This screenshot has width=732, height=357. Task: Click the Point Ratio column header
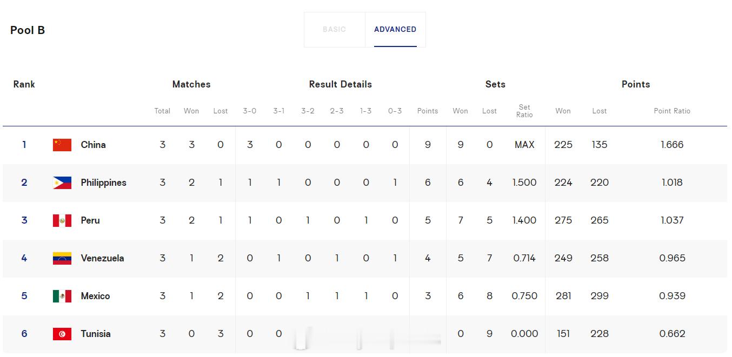pos(672,111)
